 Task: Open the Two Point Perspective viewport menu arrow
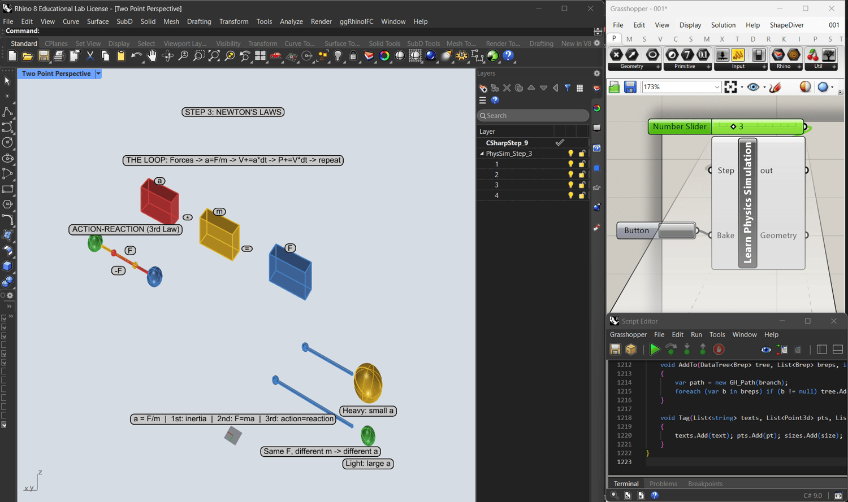[98, 74]
